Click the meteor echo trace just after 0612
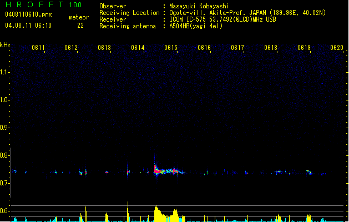 pos(83,172)
